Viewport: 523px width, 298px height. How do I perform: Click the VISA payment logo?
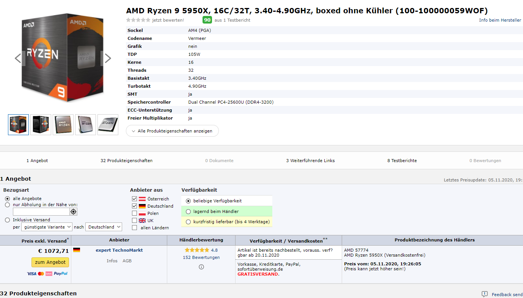tap(31, 274)
